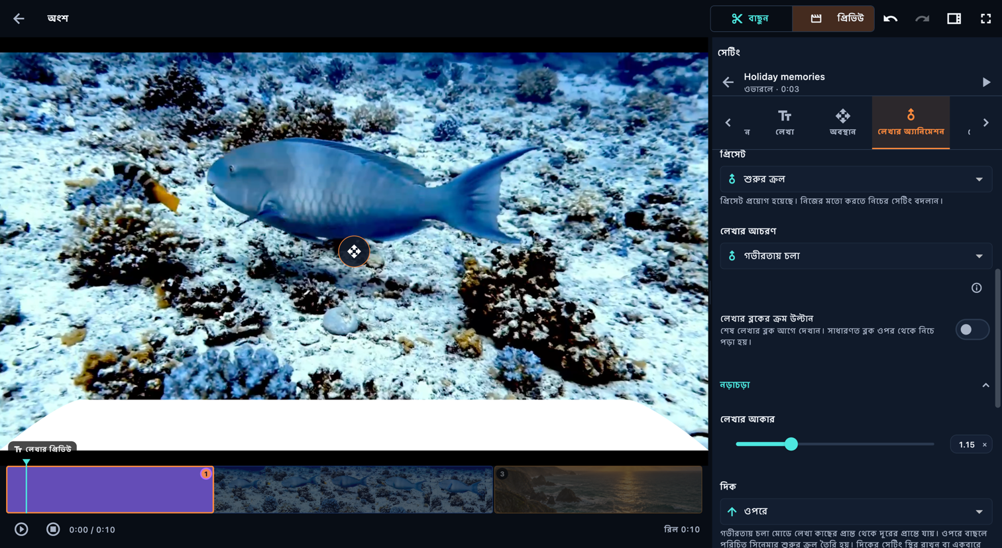1002x548 pixels.
Task: Toggle reverse text block order switch
Action: point(972,329)
